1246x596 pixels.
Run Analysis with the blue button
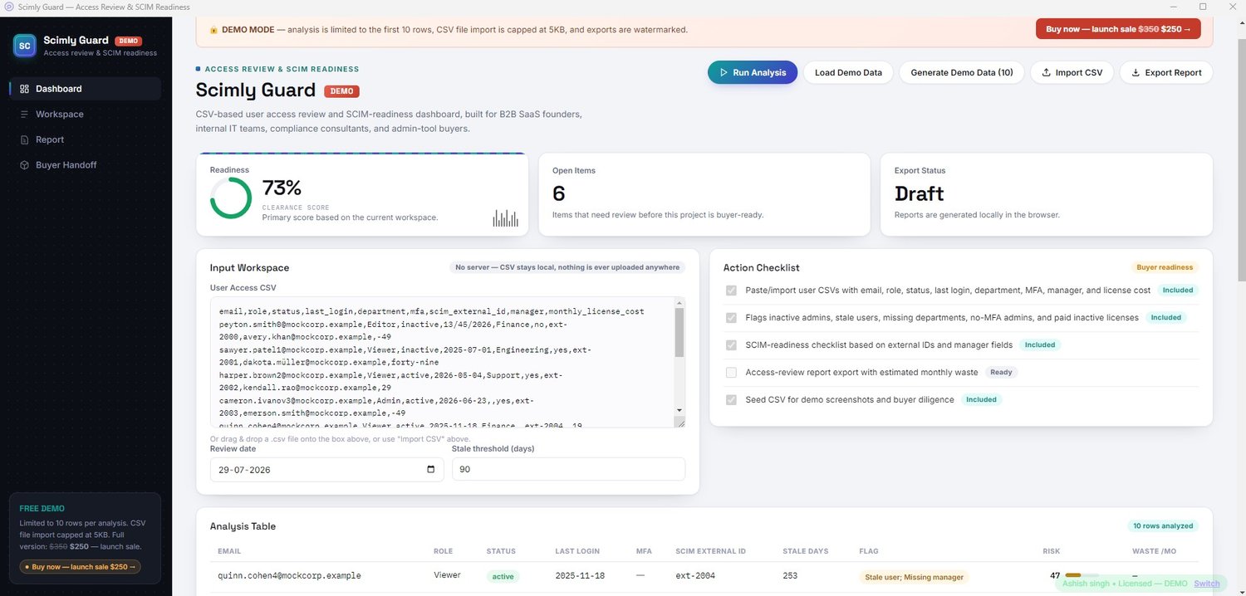(753, 72)
